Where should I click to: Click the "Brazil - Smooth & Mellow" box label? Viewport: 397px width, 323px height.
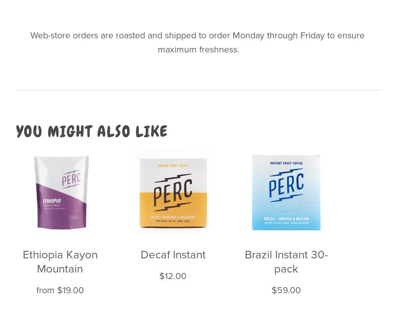[x=286, y=219]
